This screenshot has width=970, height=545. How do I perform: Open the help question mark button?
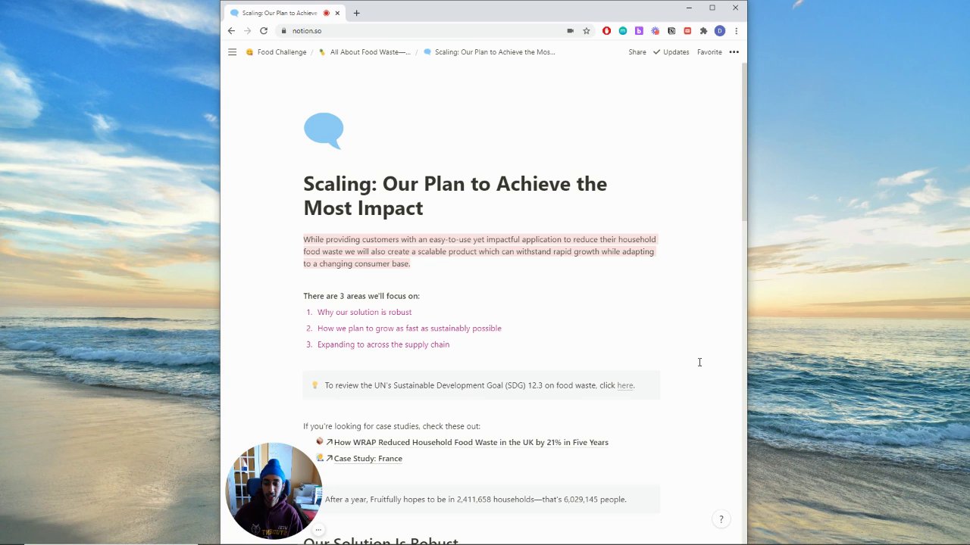[721, 519]
